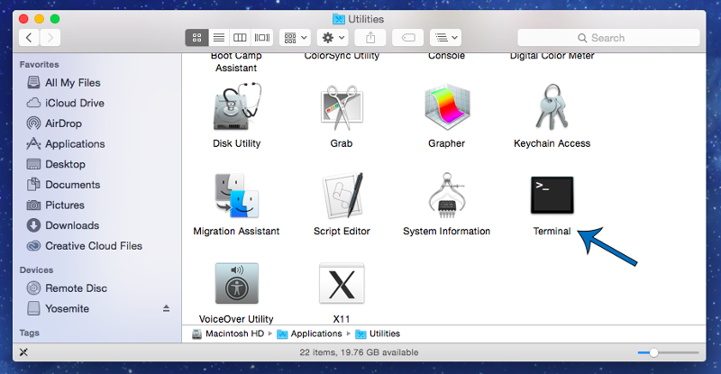
Task: Select AirDrop in the sidebar
Action: click(54, 123)
